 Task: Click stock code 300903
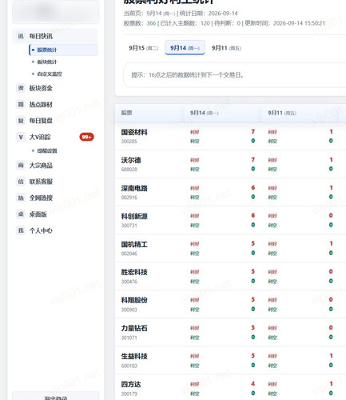point(129,310)
